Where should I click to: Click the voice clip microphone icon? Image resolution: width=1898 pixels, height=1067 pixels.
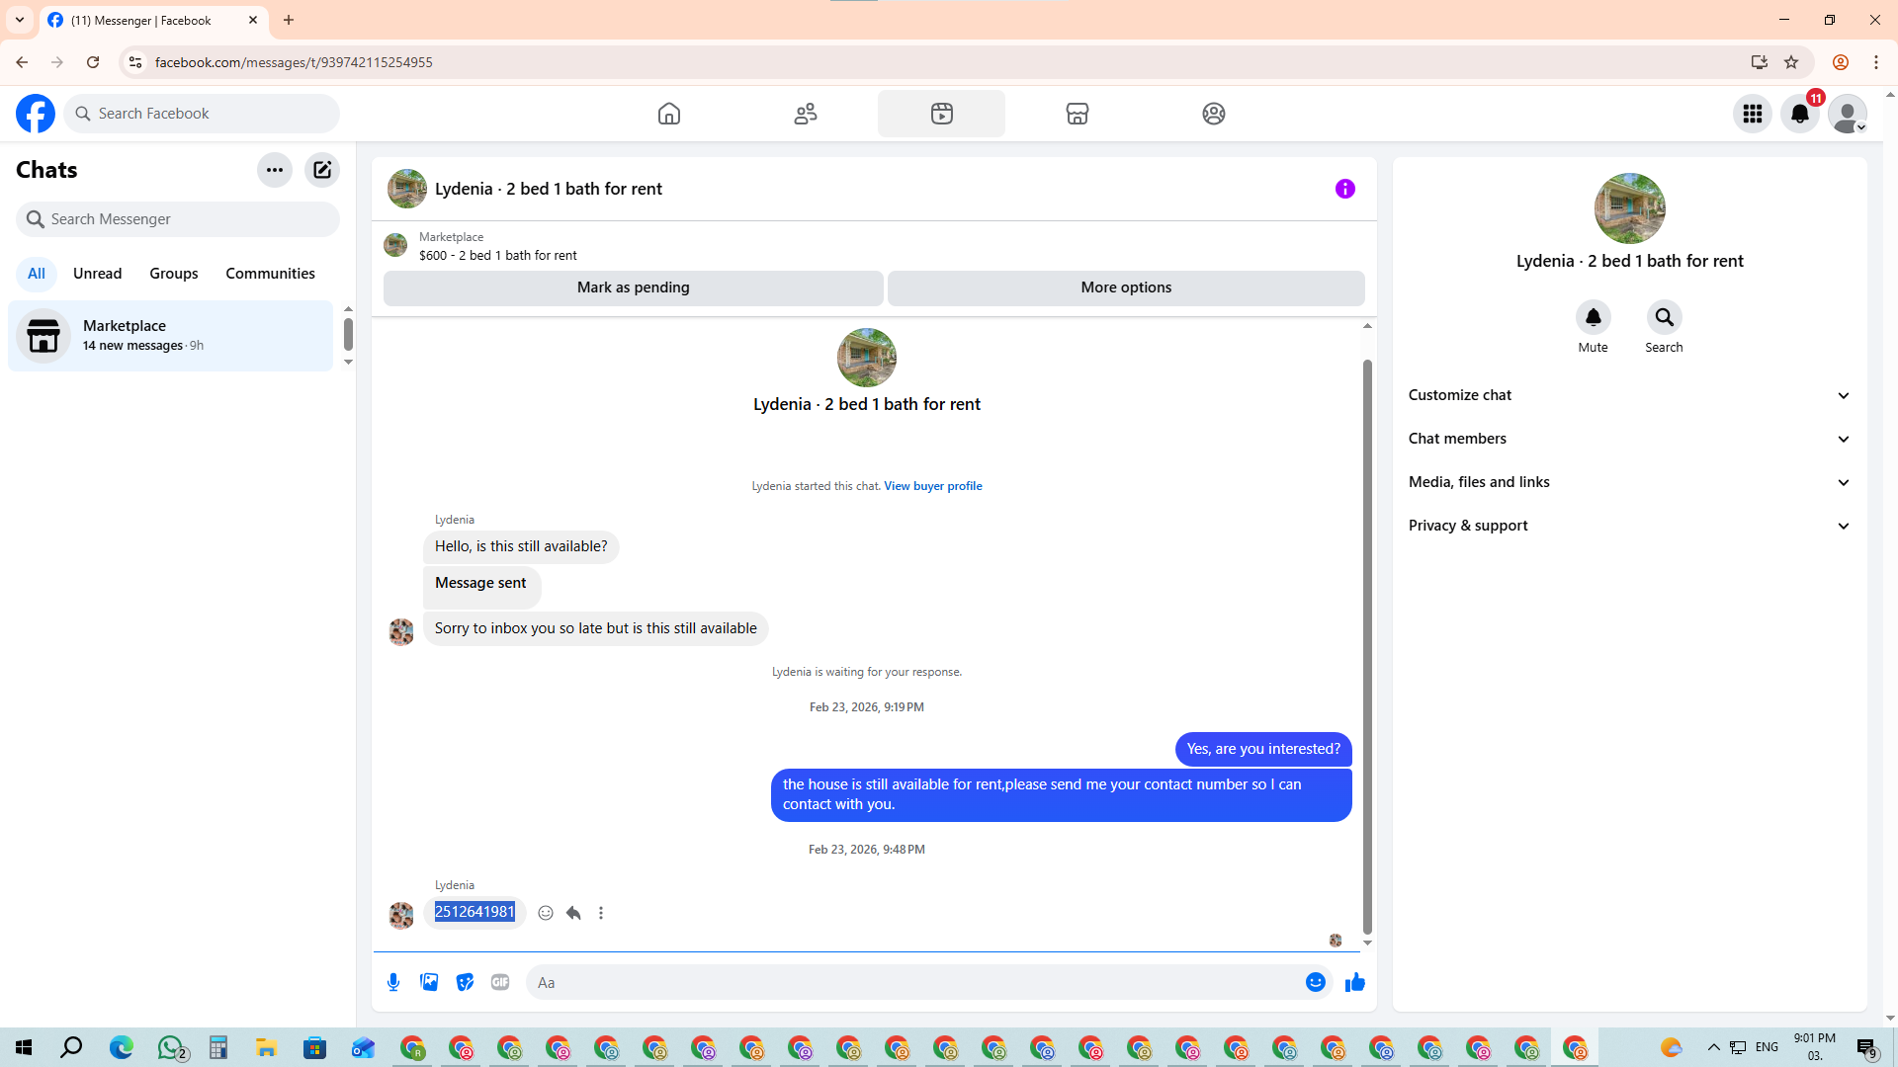[x=393, y=982]
